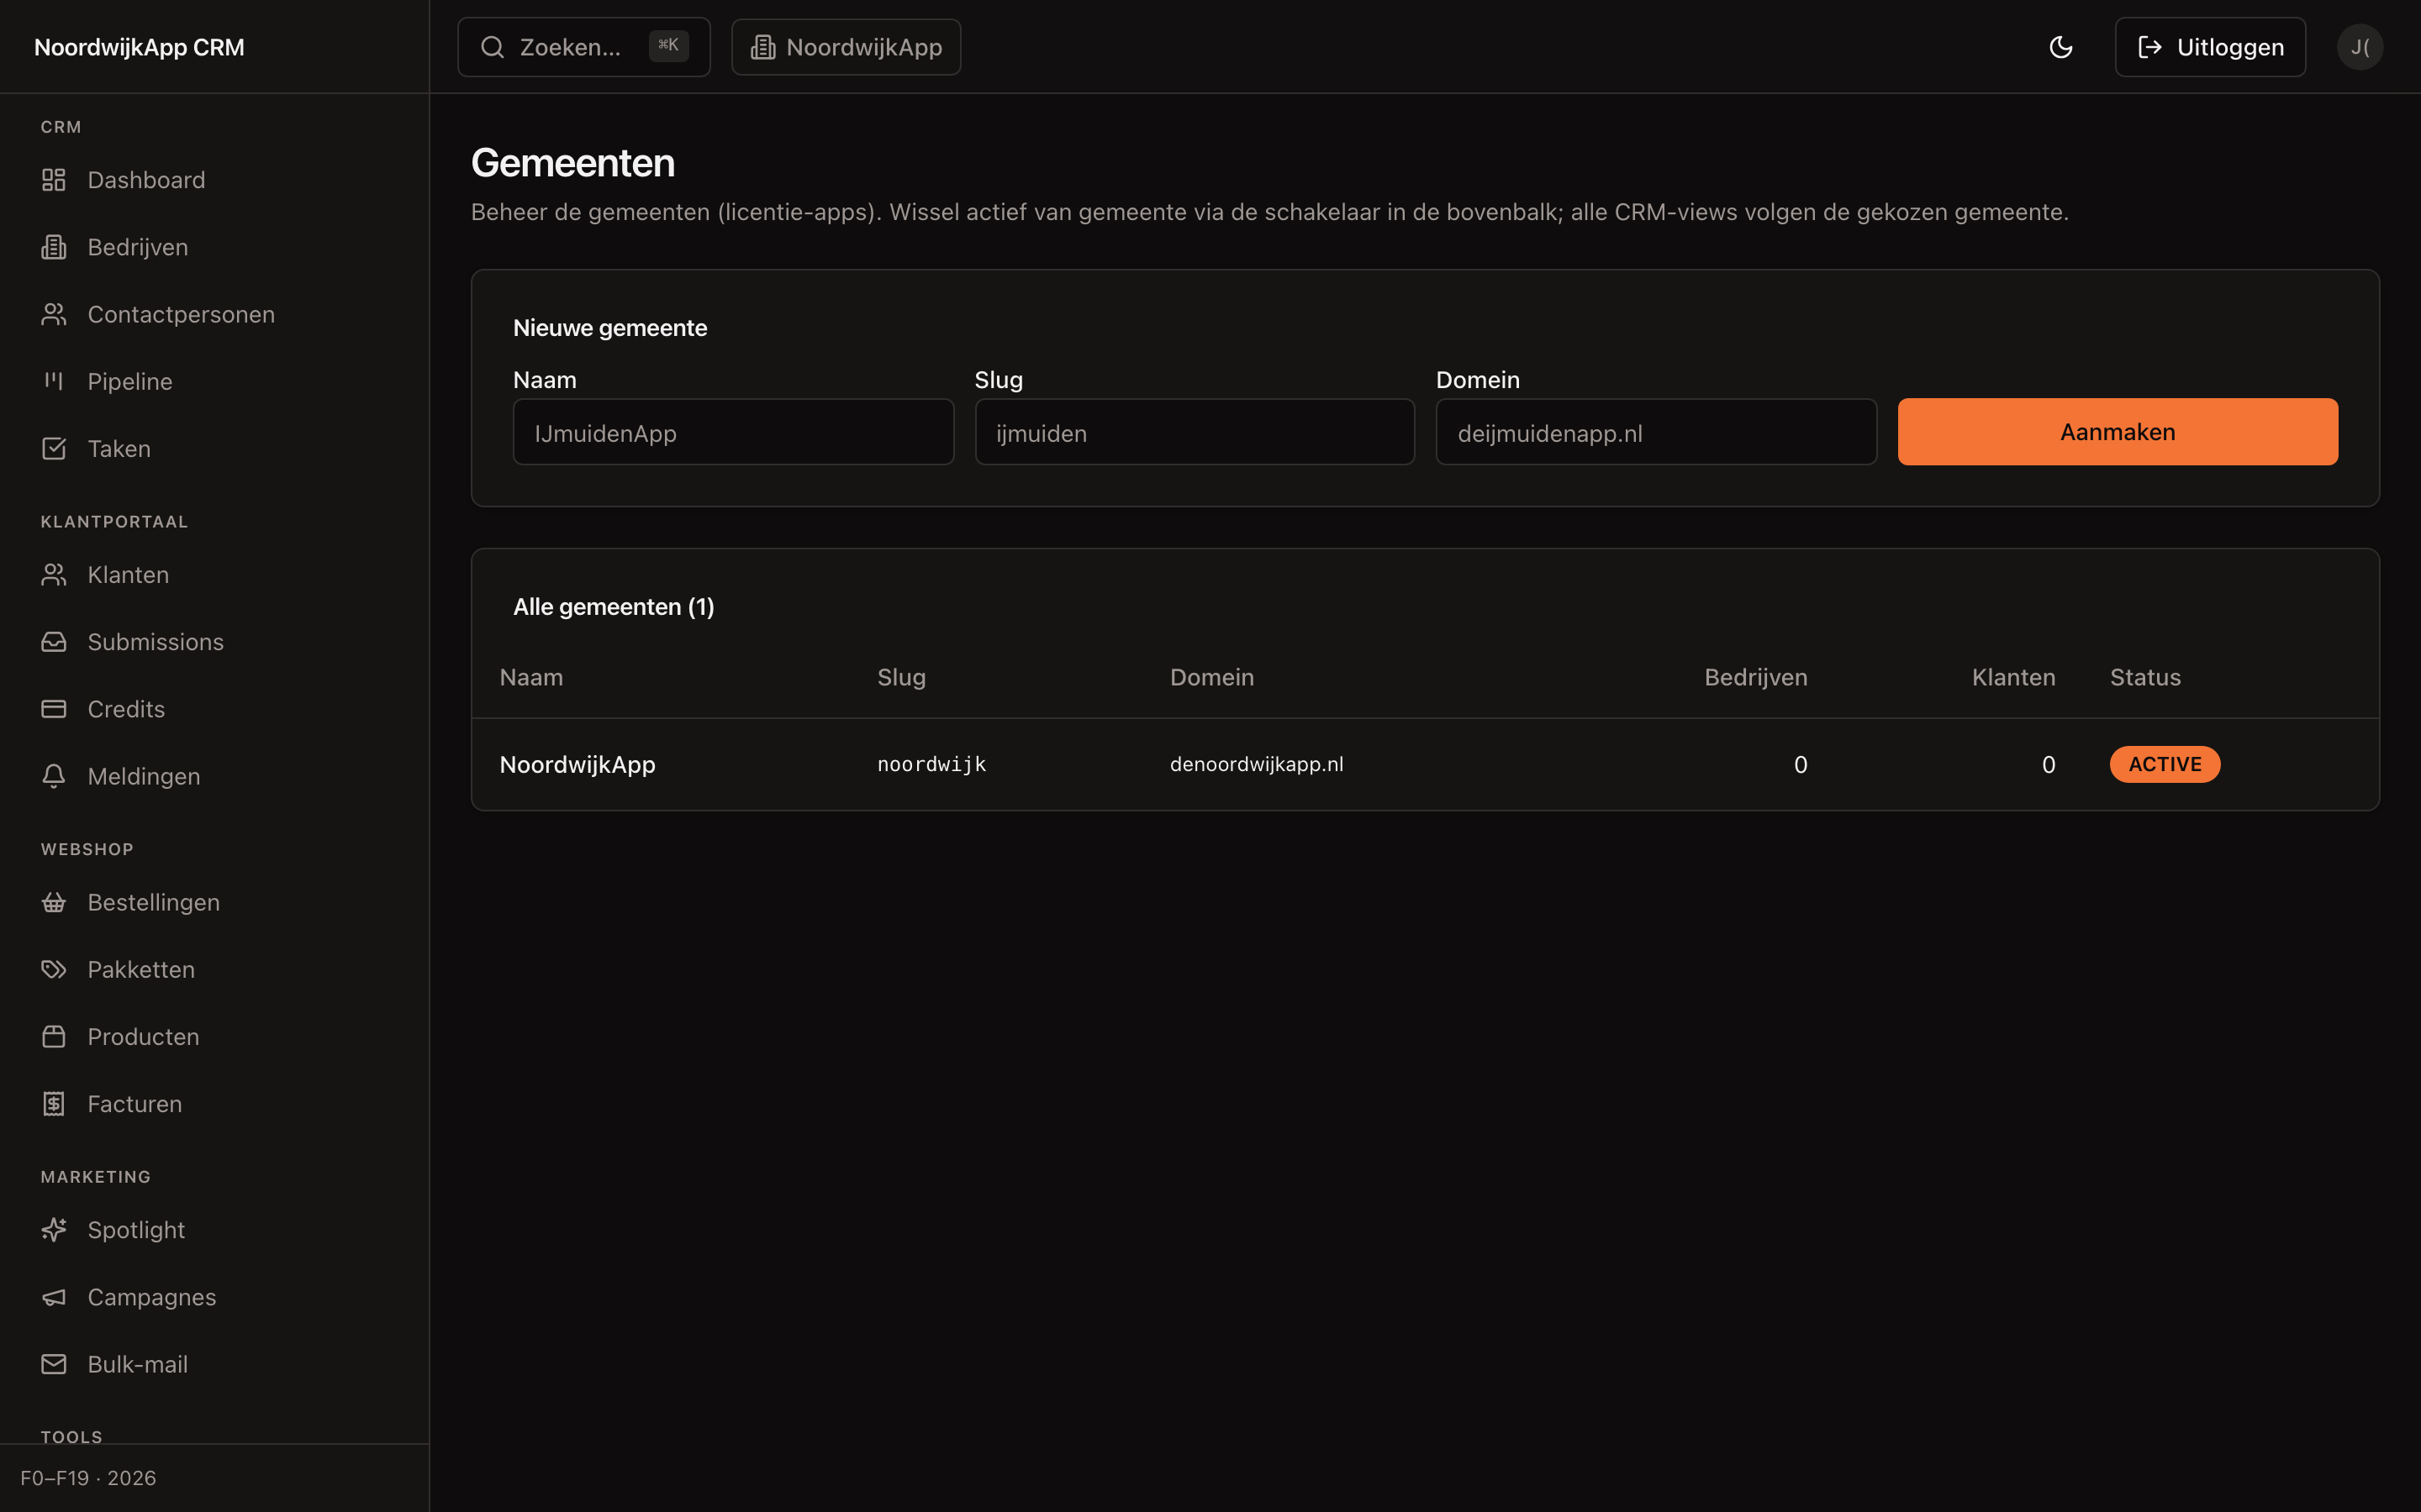Go to the Credits page
The height and width of the screenshot is (1512, 2421).
(x=214, y=709)
